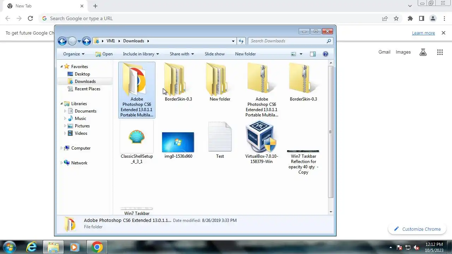
Task: Create a New folder
Action: [245, 54]
